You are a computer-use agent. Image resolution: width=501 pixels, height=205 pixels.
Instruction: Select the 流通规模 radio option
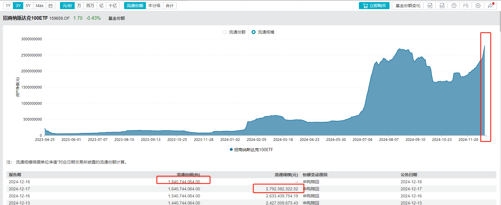[x=254, y=32]
